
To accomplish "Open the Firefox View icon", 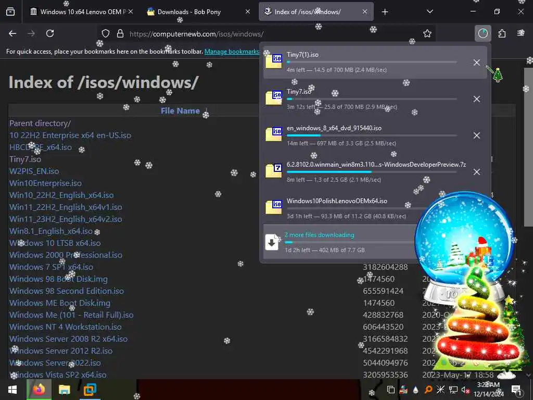I will pos(10,12).
